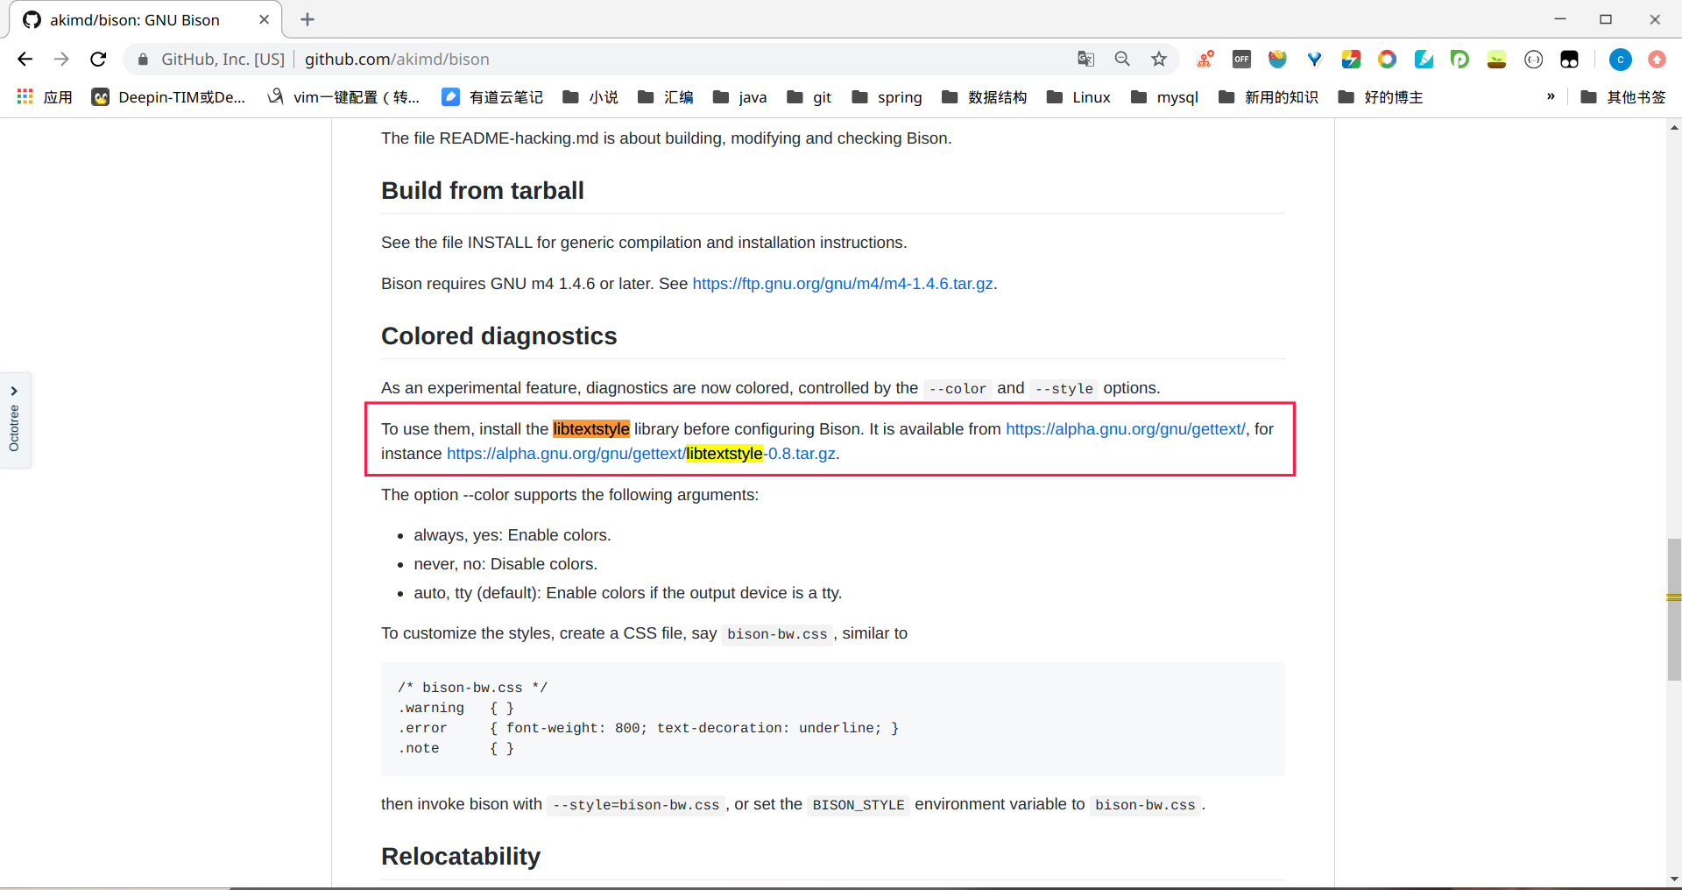
Task: Click the Build from tarball heading
Action: pos(483,191)
